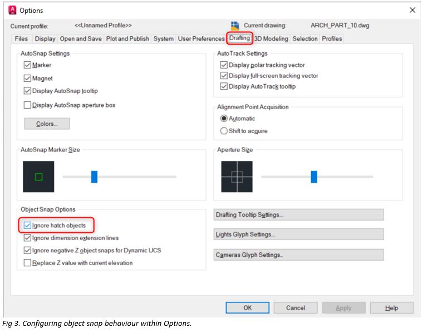Uncheck Ignore hatch objects
422x332 pixels.
pyautogui.click(x=27, y=226)
